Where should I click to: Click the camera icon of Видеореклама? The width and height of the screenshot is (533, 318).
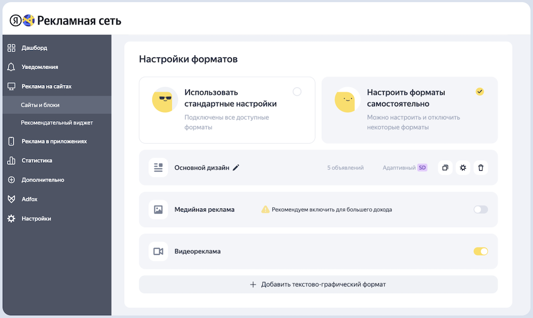point(158,251)
